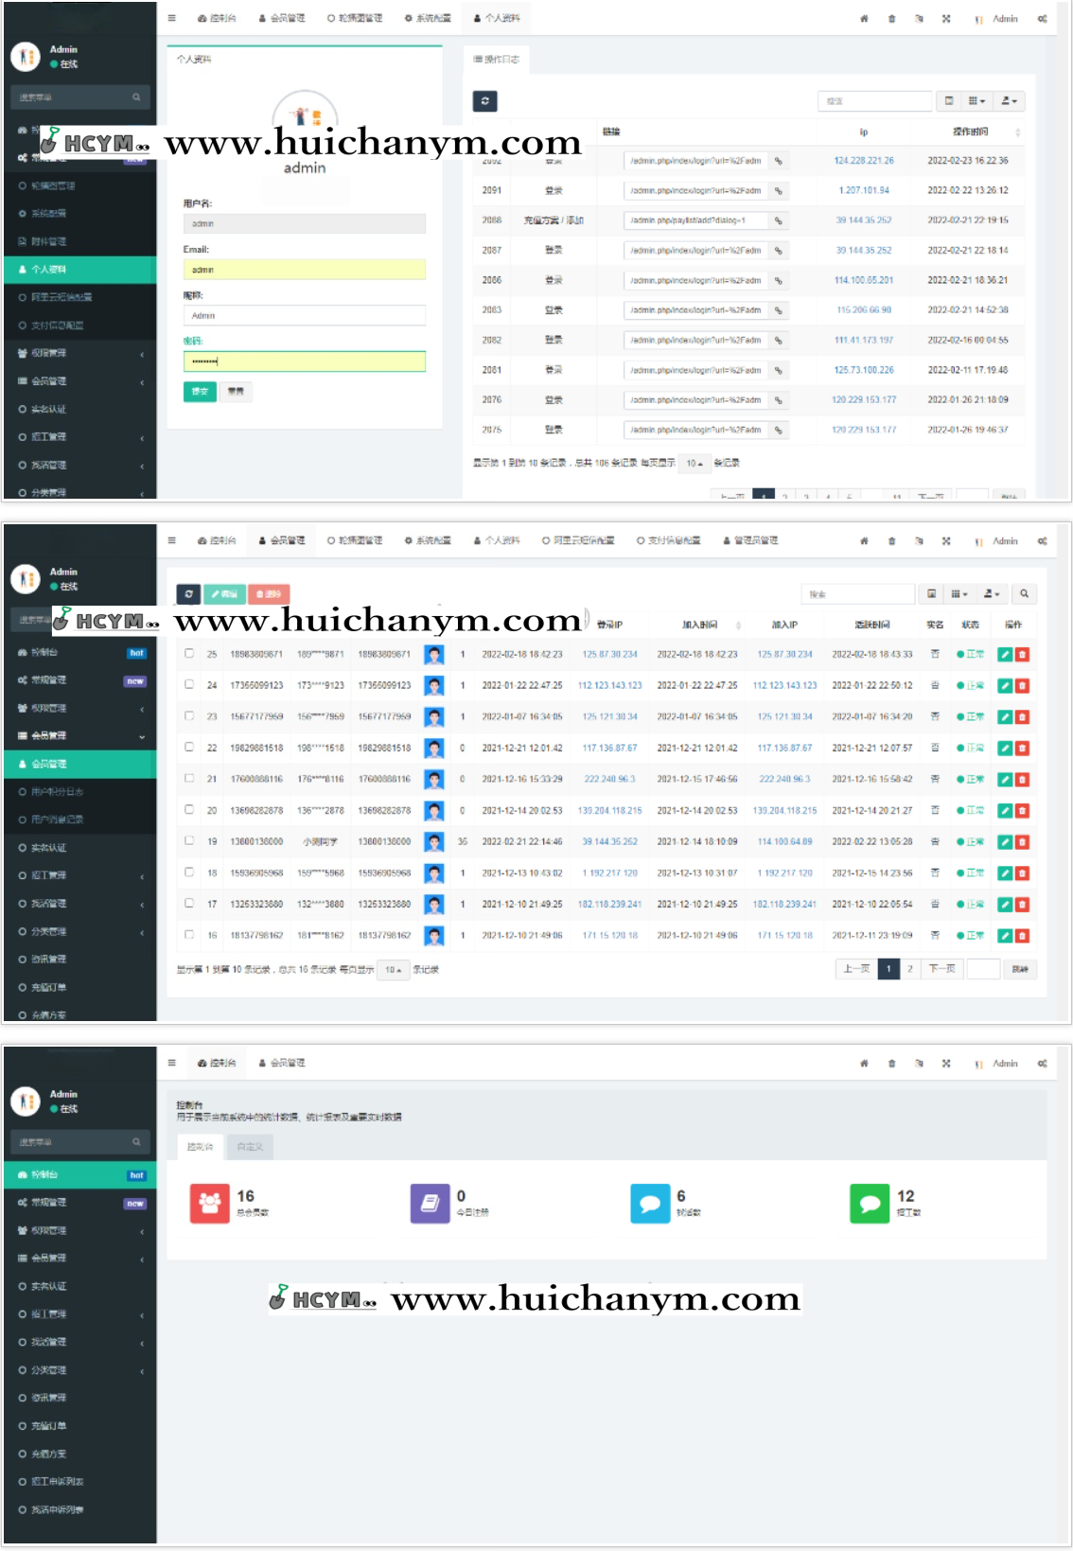This screenshot has height=1551, width=1073.
Task: Click green submit button under password field
Action: point(200,392)
